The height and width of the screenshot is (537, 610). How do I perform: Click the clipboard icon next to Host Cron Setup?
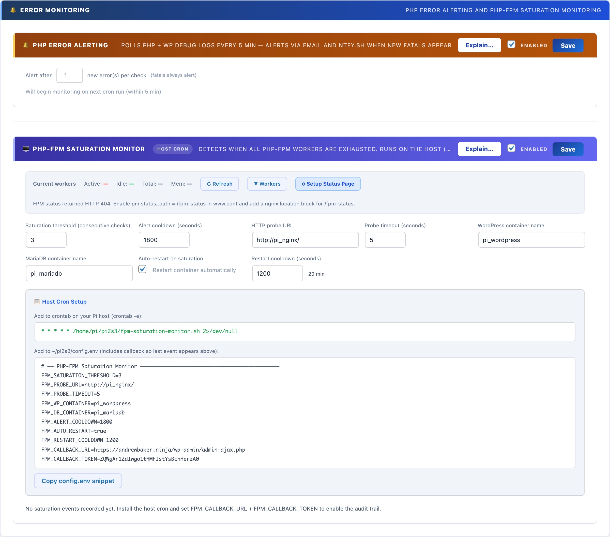(37, 302)
